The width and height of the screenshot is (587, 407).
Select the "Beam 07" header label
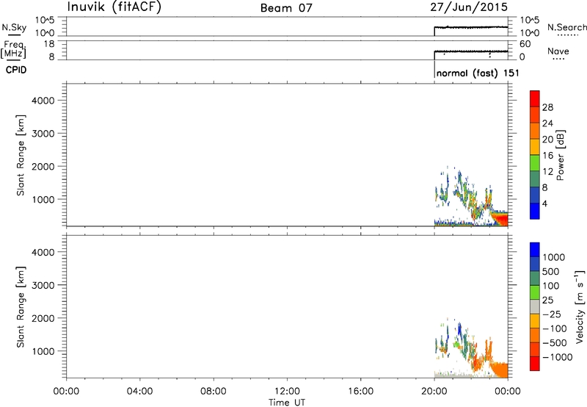point(286,7)
